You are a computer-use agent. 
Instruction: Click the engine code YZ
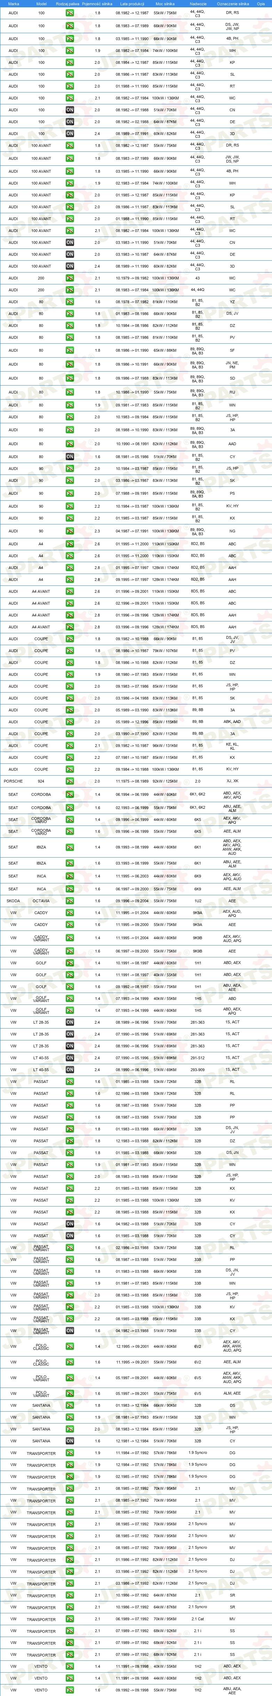pos(232,301)
